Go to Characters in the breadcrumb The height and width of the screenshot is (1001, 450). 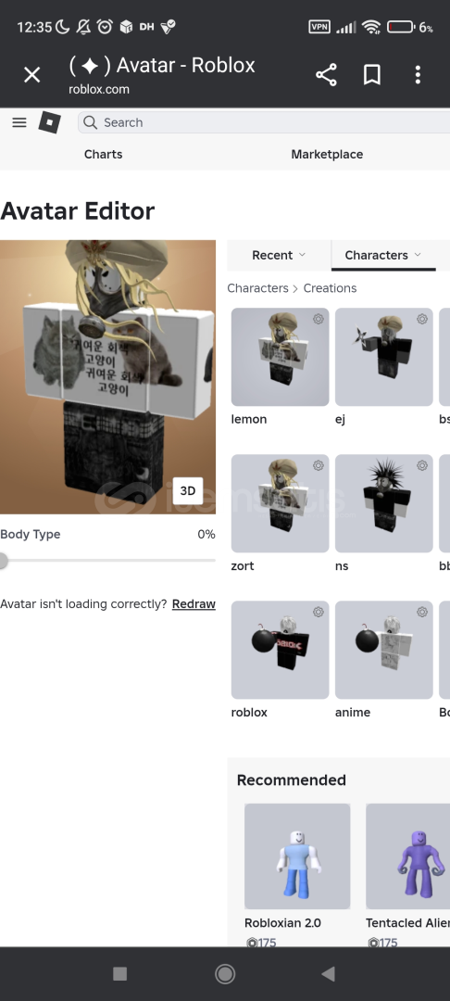coord(257,288)
